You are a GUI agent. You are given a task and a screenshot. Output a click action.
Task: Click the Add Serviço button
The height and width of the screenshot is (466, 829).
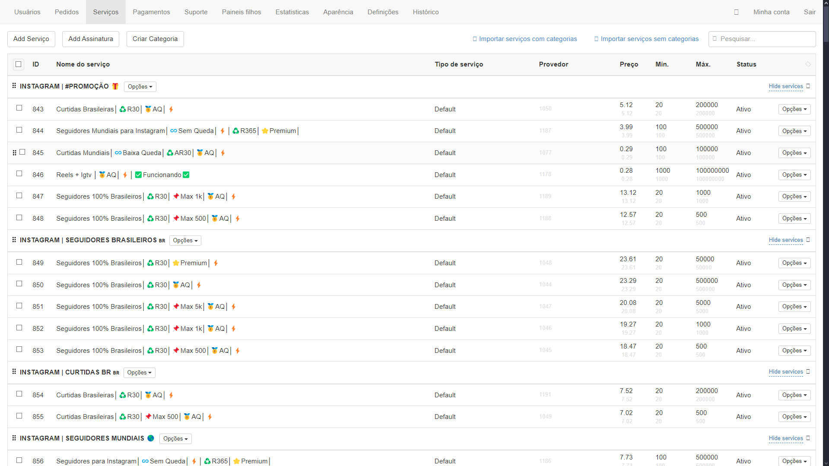(x=31, y=39)
